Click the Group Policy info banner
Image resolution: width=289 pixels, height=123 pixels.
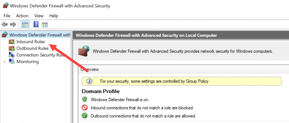coord(182,81)
